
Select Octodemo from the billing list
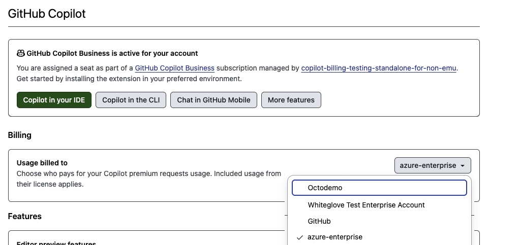click(379, 188)
